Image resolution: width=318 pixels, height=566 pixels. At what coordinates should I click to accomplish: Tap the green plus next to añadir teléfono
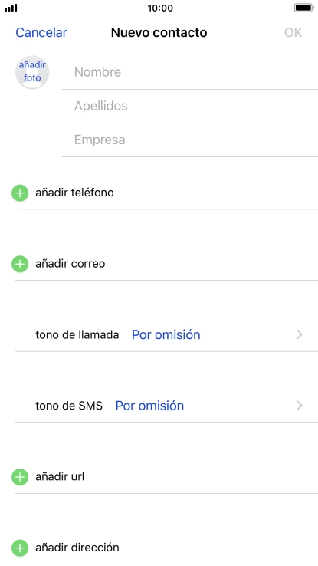[x=20, y=193]
